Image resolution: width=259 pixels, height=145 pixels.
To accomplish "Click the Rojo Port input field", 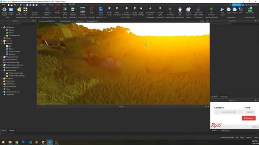I will coord(250,112).
